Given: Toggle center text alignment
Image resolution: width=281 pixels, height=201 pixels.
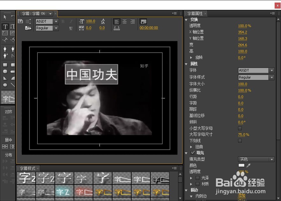Looking at the screenshot, I should click(x=124, y=22).
